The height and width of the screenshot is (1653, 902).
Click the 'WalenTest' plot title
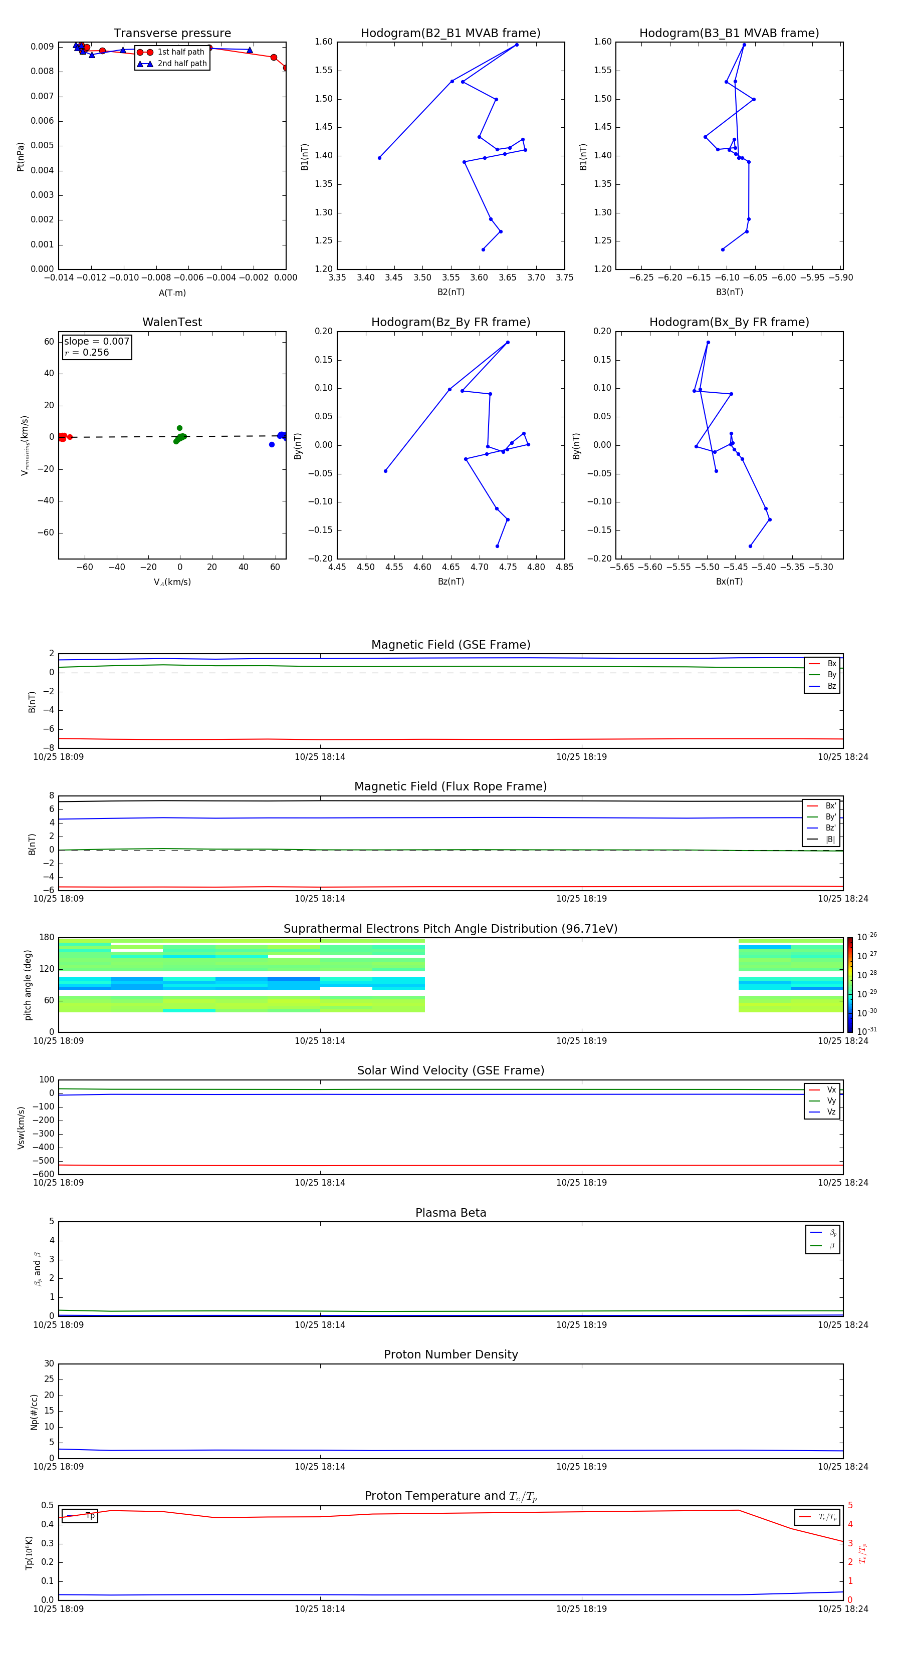point(172,322)
